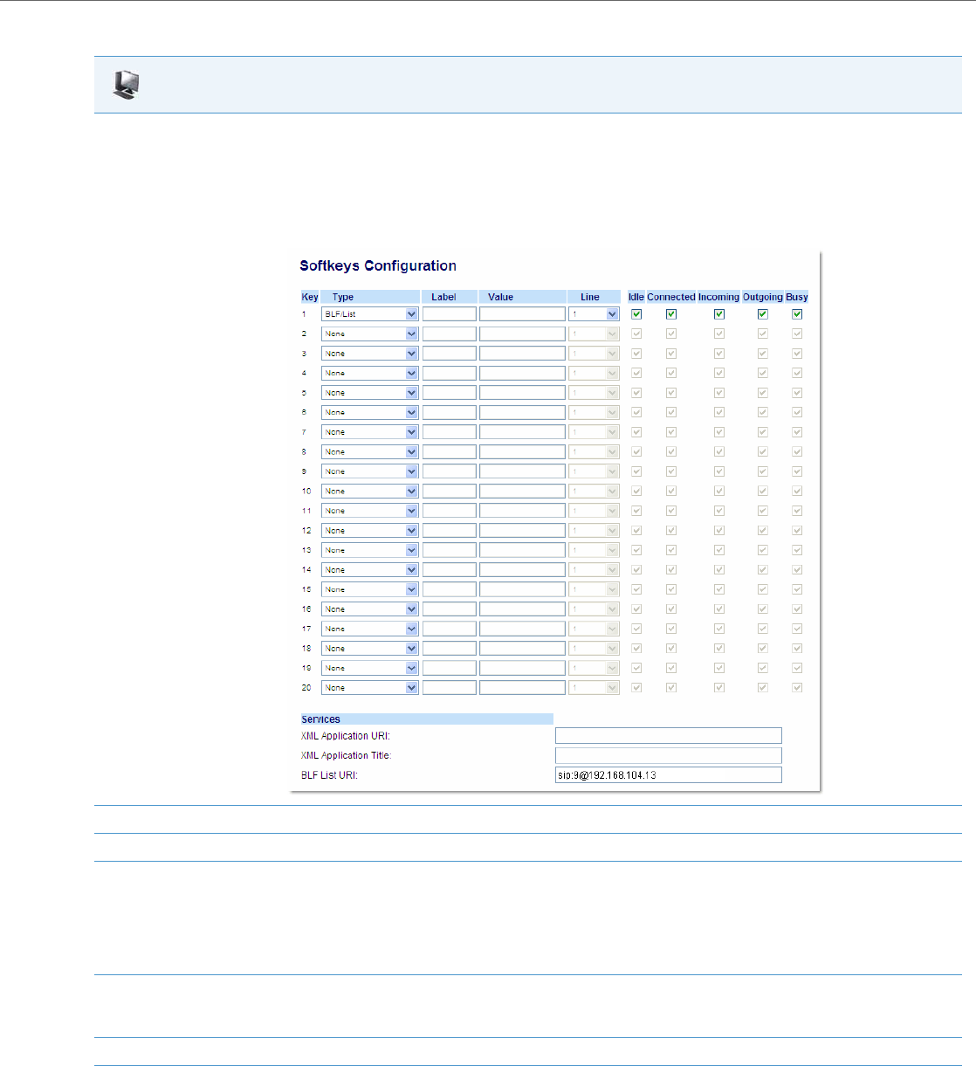
Task: Toggle the Idle checkbox for key 2
Action: [x=636, y=334]
